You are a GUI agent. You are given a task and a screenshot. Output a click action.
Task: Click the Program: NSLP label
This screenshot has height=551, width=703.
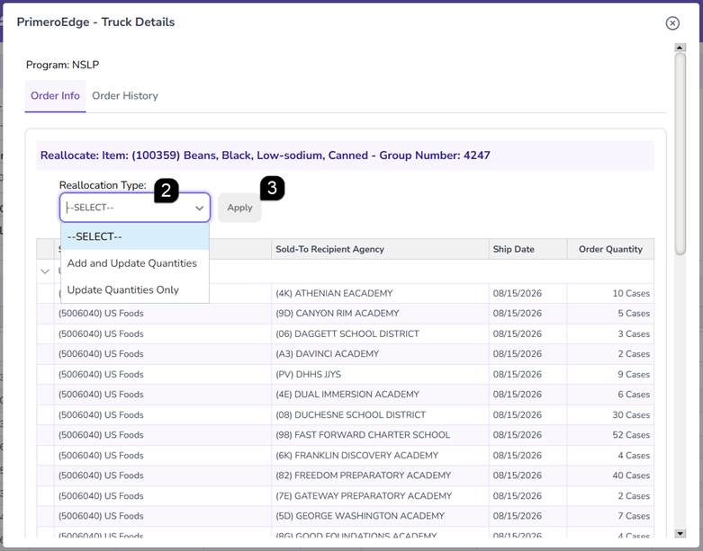[x=62, y=65]
